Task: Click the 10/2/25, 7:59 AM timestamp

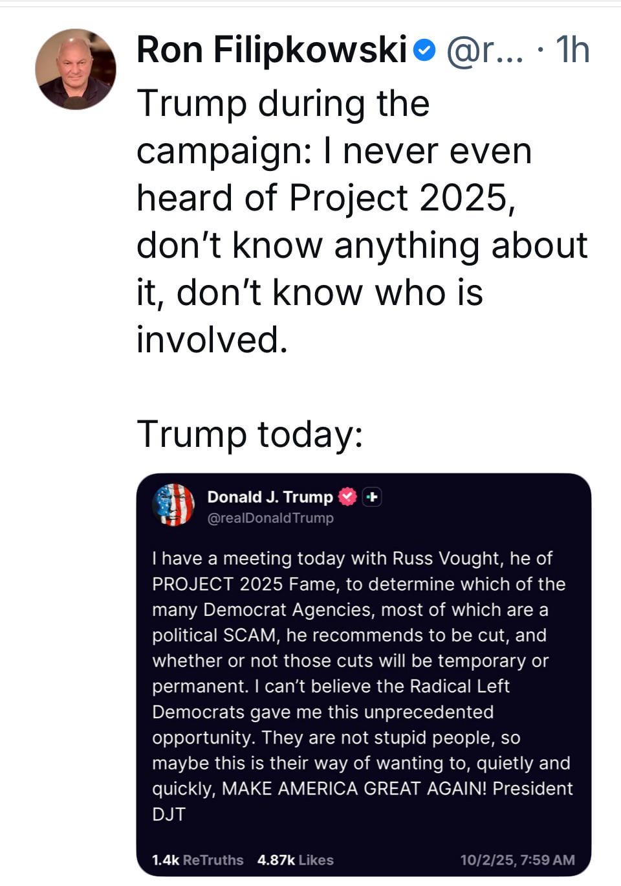Action: click(517, 860)
